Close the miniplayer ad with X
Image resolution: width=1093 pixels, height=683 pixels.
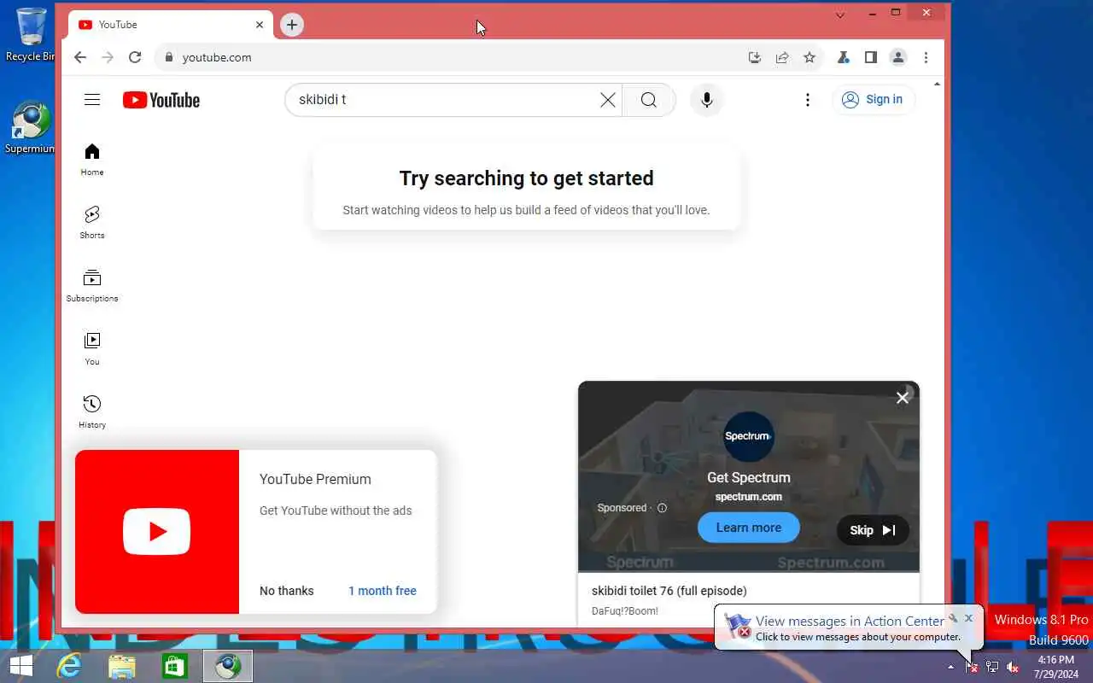[x=903, y=398]
